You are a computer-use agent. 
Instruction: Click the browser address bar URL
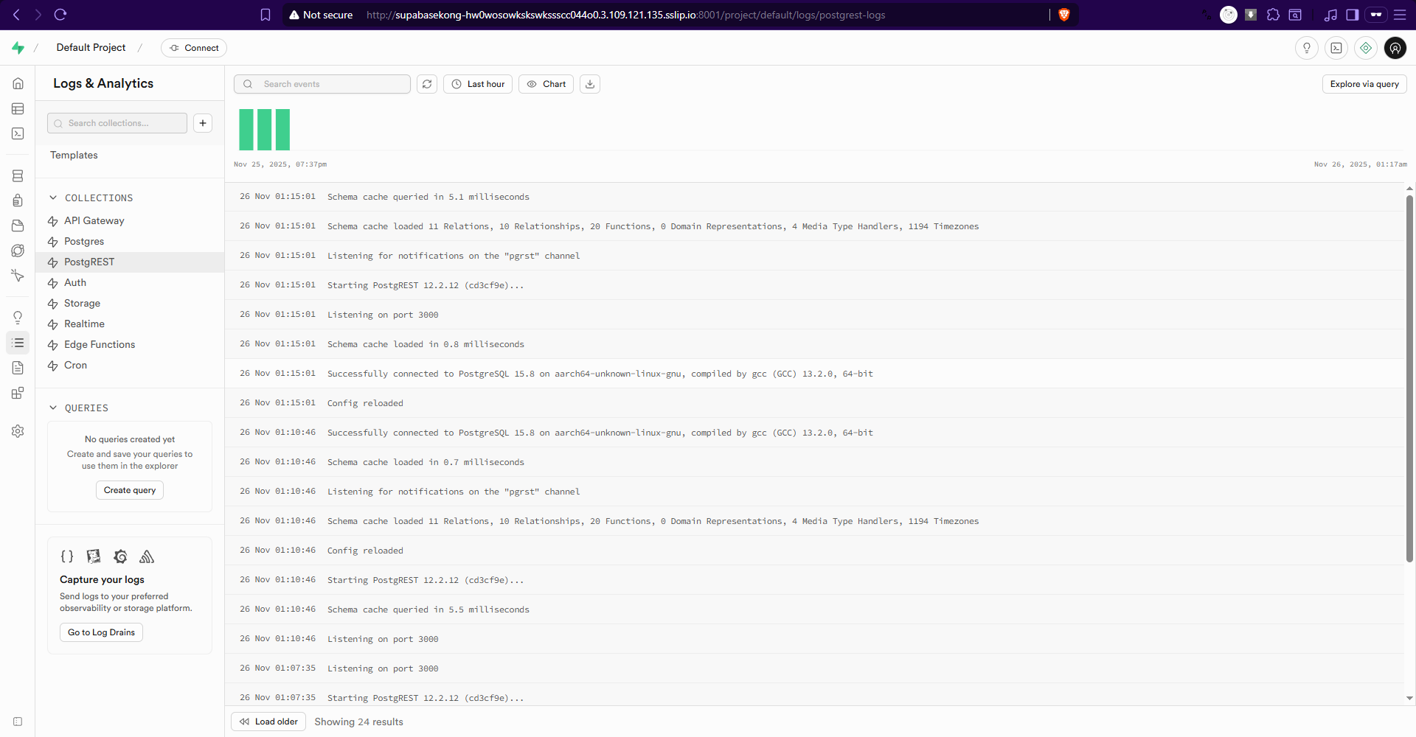(x=625, y=15)
